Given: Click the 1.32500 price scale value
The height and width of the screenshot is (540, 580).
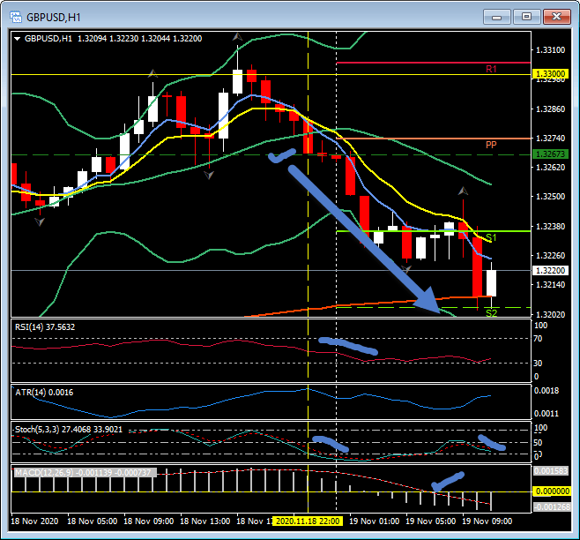Looking at the screenshot, I should [x=551, y=196].
